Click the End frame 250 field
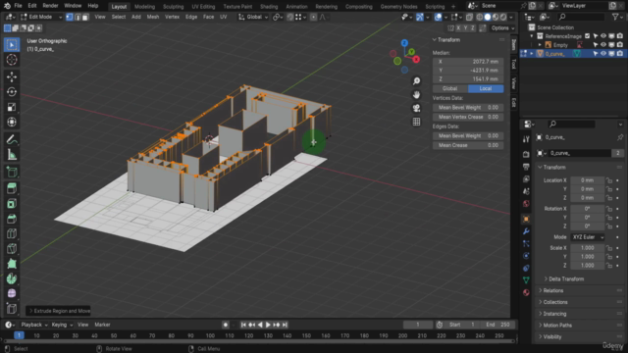The width and height of the screenshot is (628, 353). pos(497,325)
